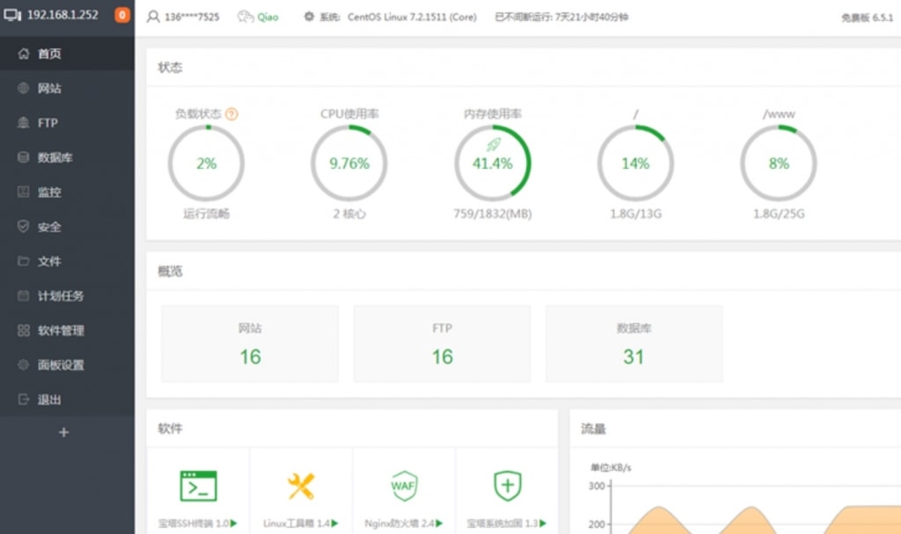Open the 宝塔系统加固 shield icon
Screen dimensions: 901x534
tap(507, 486)
